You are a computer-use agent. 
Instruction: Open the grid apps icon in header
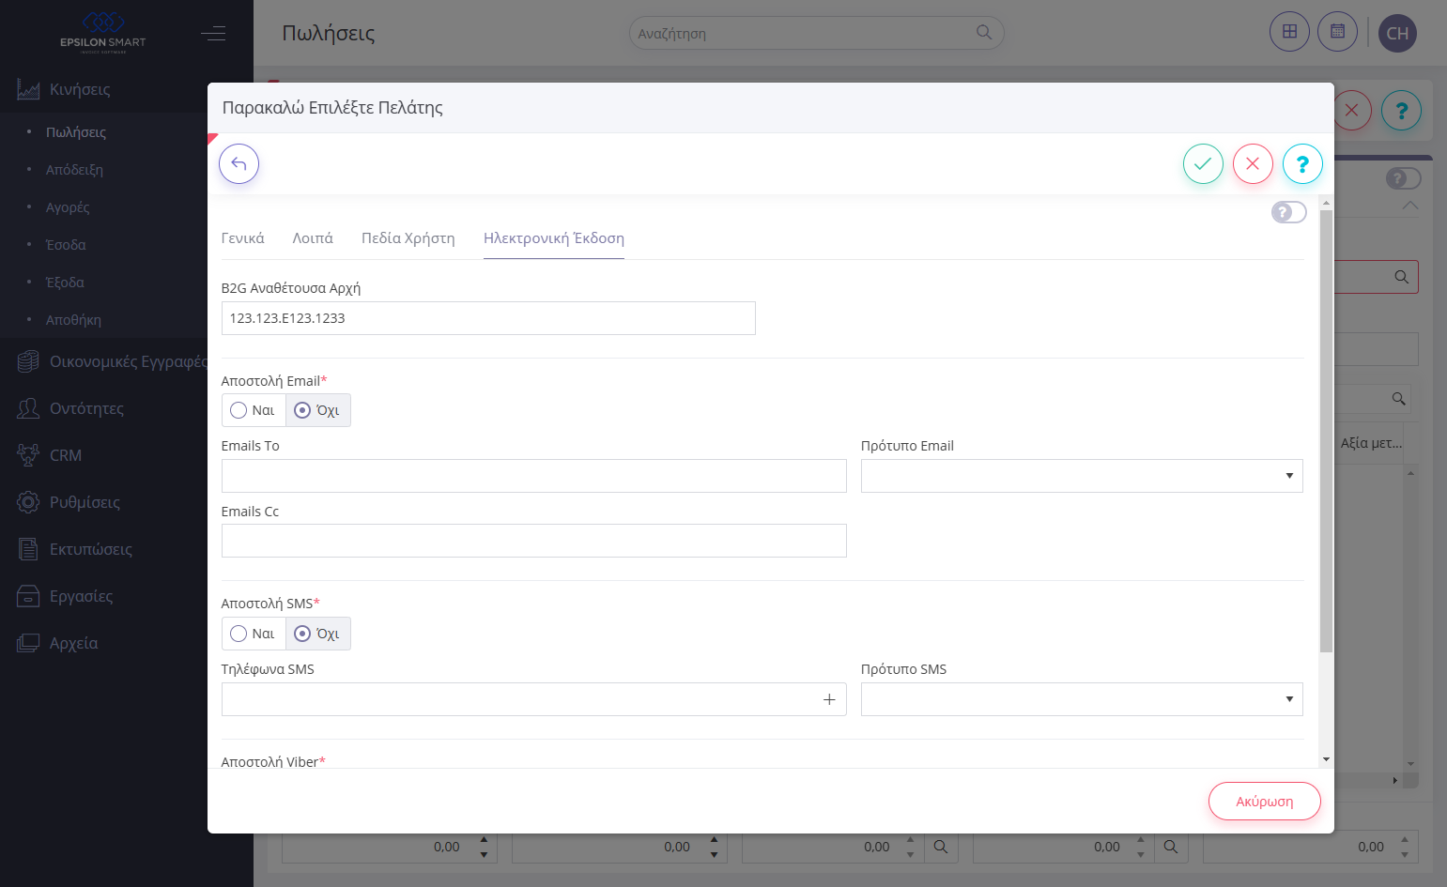click(x=1289, y=32)
